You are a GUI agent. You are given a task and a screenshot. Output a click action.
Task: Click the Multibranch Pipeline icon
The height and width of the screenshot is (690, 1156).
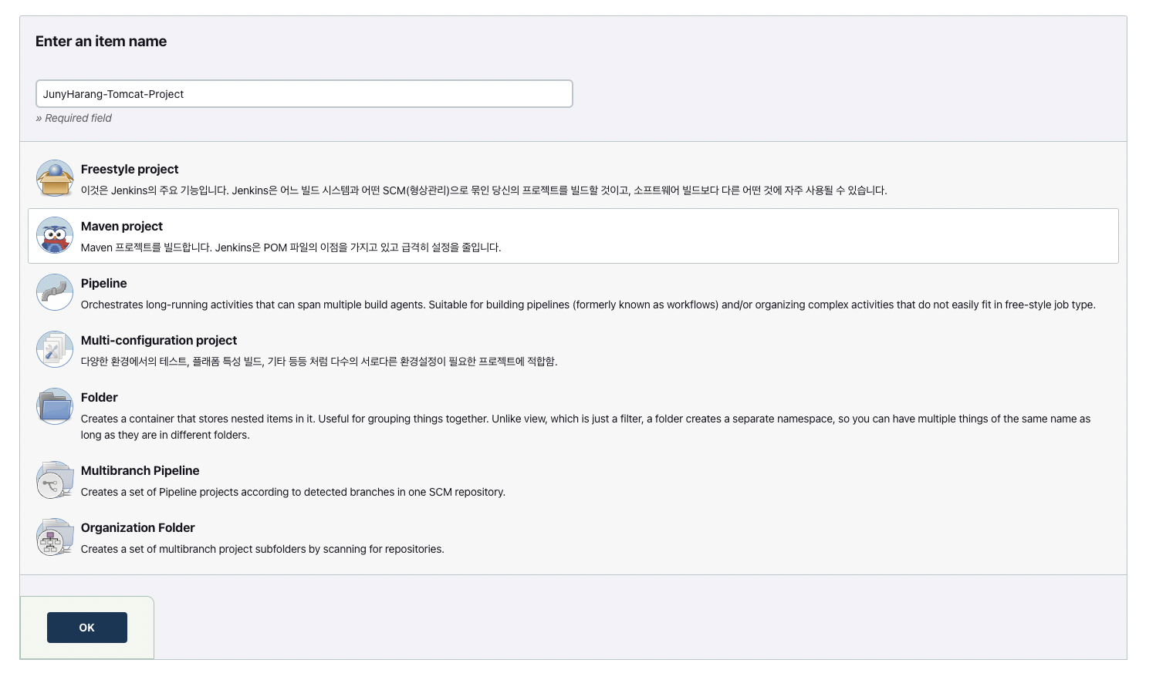pyautogui.click(x=55, y=480)
